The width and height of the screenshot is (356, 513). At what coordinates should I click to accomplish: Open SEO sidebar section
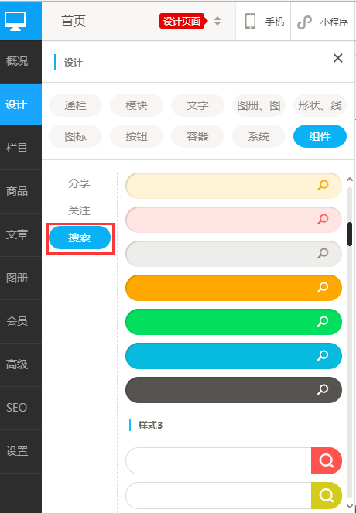click(21, 408)
